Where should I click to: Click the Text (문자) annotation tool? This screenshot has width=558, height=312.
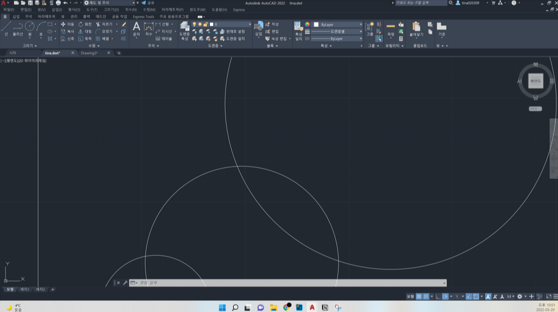(x=137, y=29)
